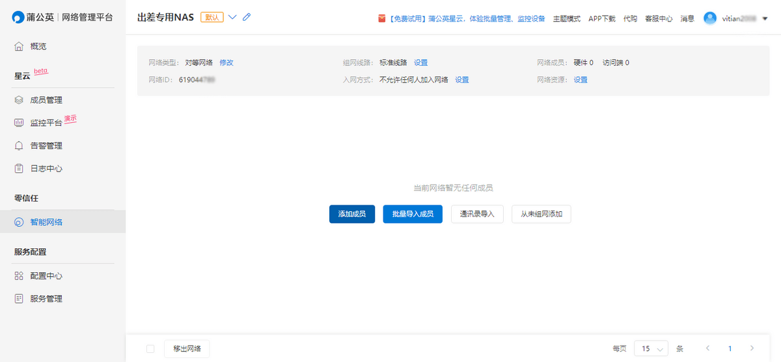Screen dimensions: 781x362
Task: Select page number 1
Action: (730, 348)
